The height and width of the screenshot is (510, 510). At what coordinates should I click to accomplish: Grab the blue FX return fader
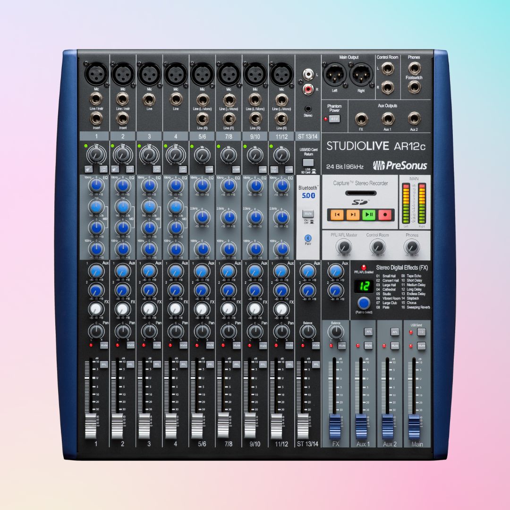pos(335,427)
